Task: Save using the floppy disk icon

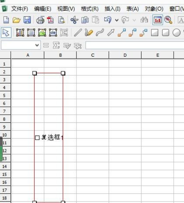Action: pos(27,20)
